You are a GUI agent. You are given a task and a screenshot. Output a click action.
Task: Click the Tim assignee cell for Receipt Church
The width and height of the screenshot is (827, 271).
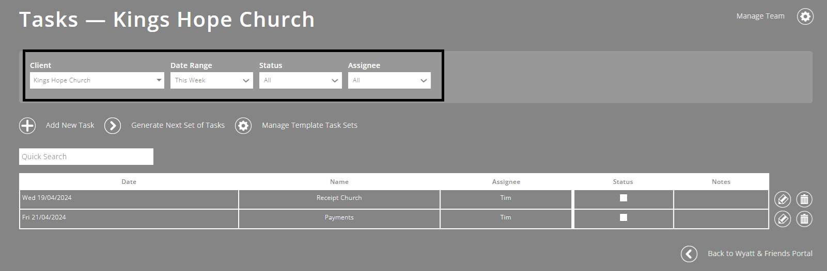pos(506,199)
